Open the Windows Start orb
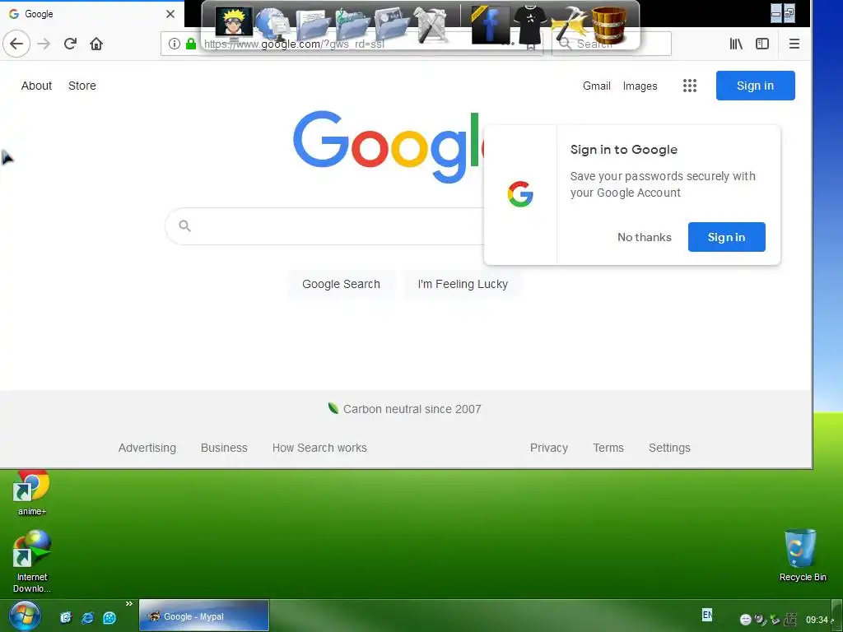Image resolution: width=843 pixels, height=632 pixels. [24, 617]
